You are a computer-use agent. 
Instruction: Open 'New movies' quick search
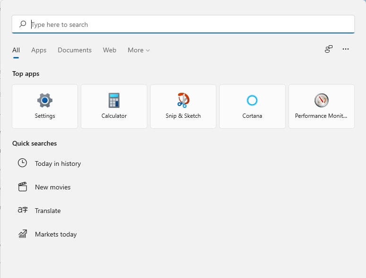[53, 187]
